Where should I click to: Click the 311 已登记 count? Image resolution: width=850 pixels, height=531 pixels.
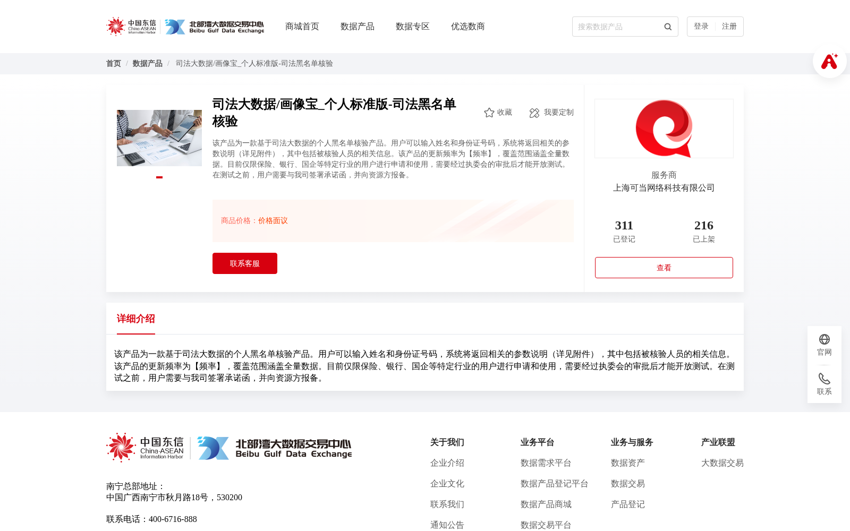[624, 231]
